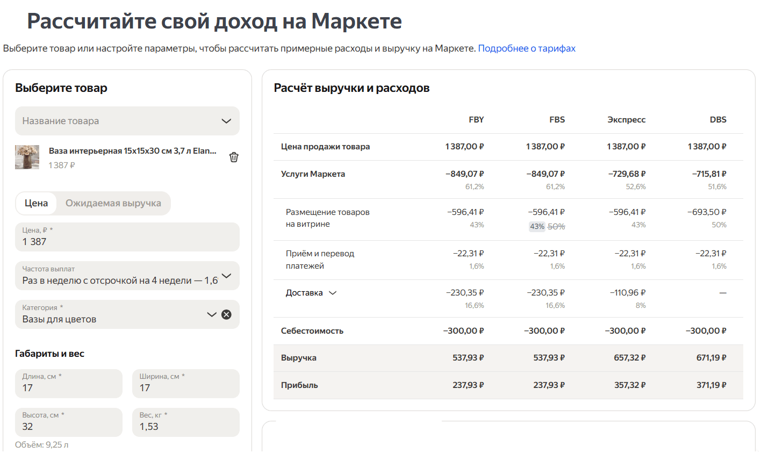Focus the Цена, ₽ input field
Image resolution: width=761 pixels, height=453 pixels.
(127, 237)
